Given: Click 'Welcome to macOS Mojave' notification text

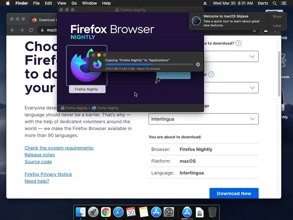Looking at the screenshot, I should point(226,16).
